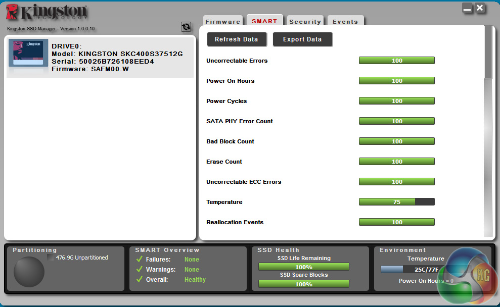Click the 'Partitioning' panel heading
Image resolution: width=500 pixels, height=307 pixels.
(x=35, y=250)
